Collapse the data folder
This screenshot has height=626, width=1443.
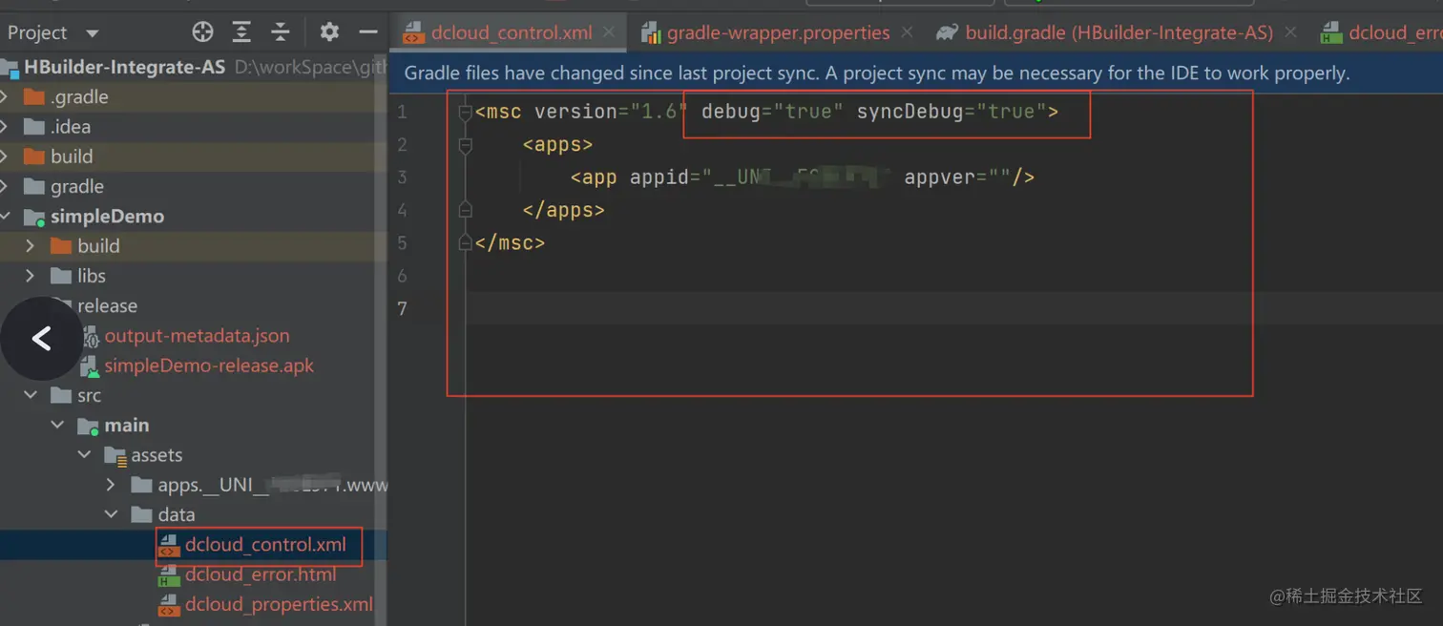(x=111, y=515)
